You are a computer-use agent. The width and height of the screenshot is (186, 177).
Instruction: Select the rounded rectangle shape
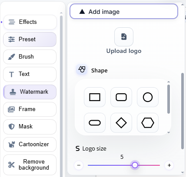[121, 97]
